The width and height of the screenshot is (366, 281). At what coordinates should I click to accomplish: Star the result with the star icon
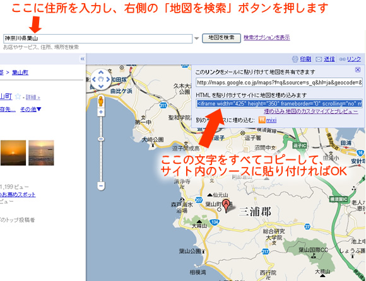18,96
